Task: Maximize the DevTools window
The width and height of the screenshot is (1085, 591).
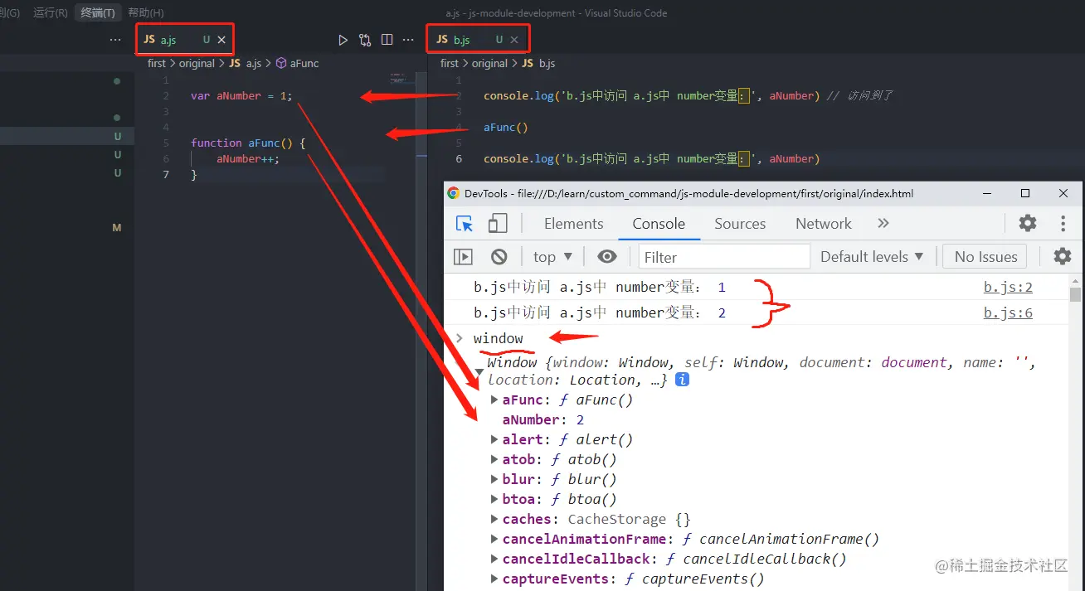Action: coord(1025,193)
